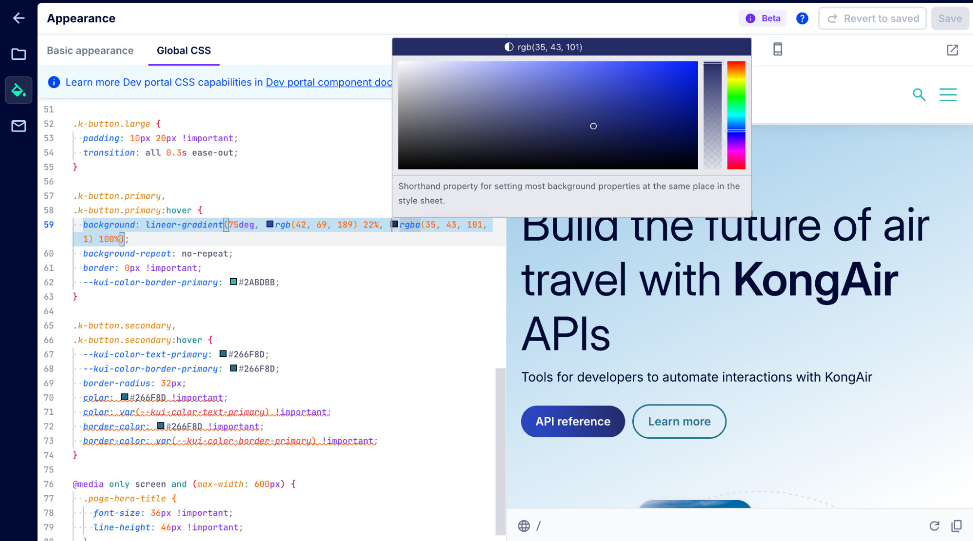The image size is (973, 541).
Task: Click the opacity transparency slider strip
Action: click(712, 115)
